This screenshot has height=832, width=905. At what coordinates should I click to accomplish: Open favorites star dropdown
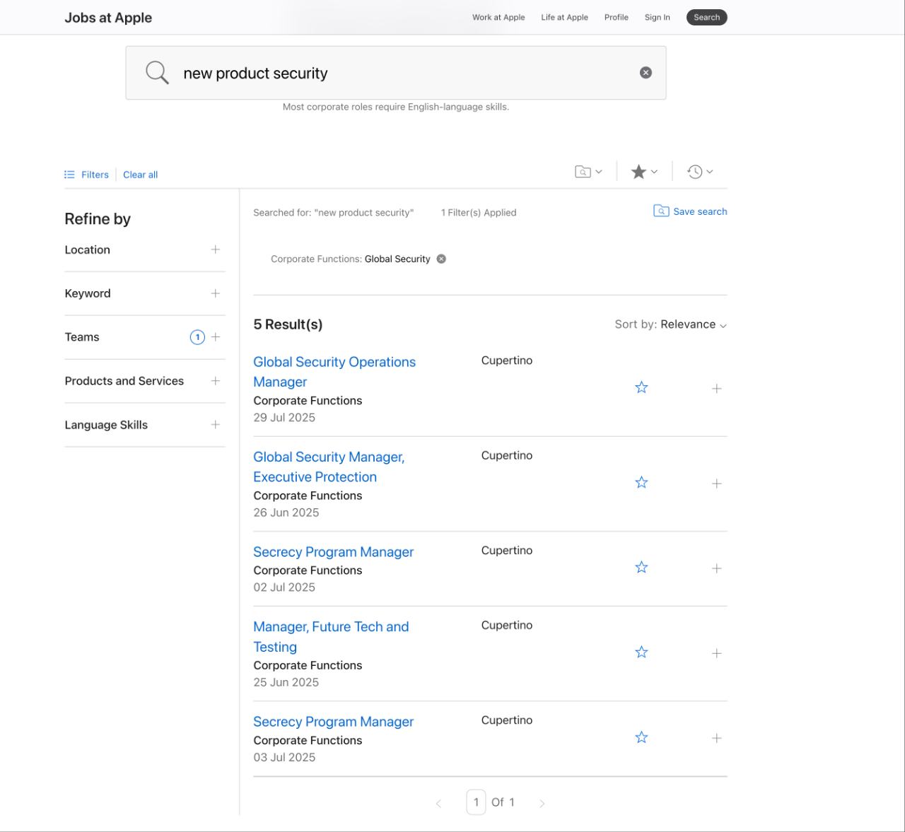[x=644, y=172]
